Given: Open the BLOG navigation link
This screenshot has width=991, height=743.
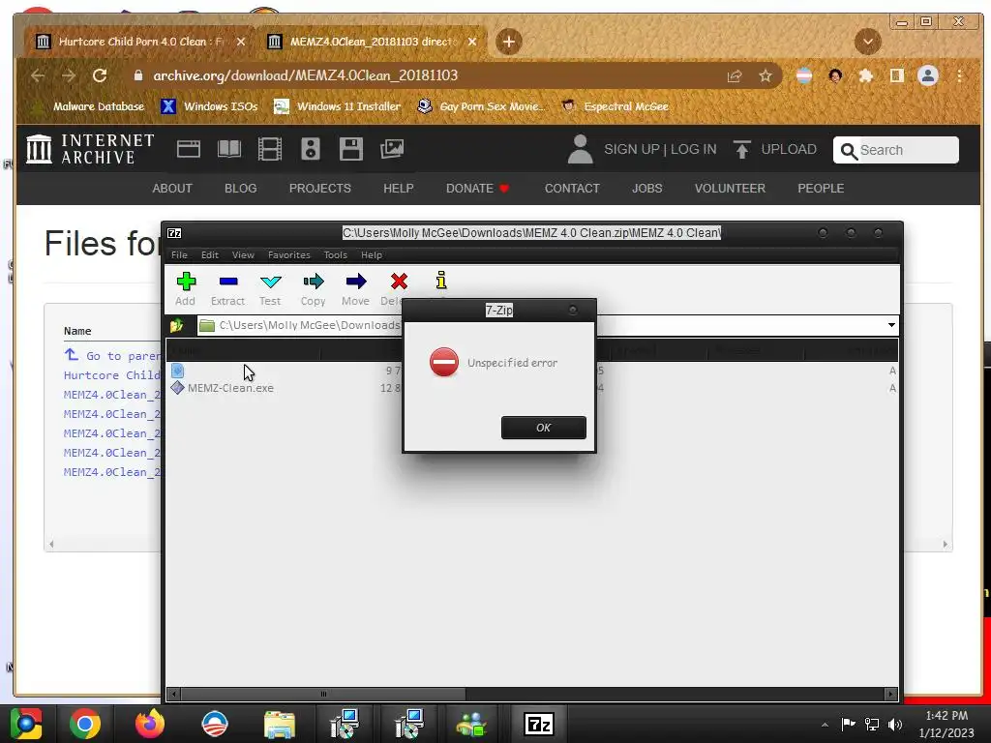Looking at the screenshot, I should (x=241, y=189).
